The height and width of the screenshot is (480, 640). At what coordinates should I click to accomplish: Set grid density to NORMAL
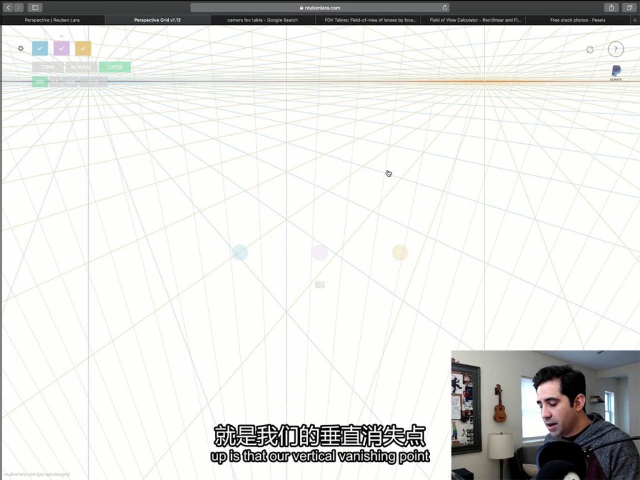click(x=81, y=67)
